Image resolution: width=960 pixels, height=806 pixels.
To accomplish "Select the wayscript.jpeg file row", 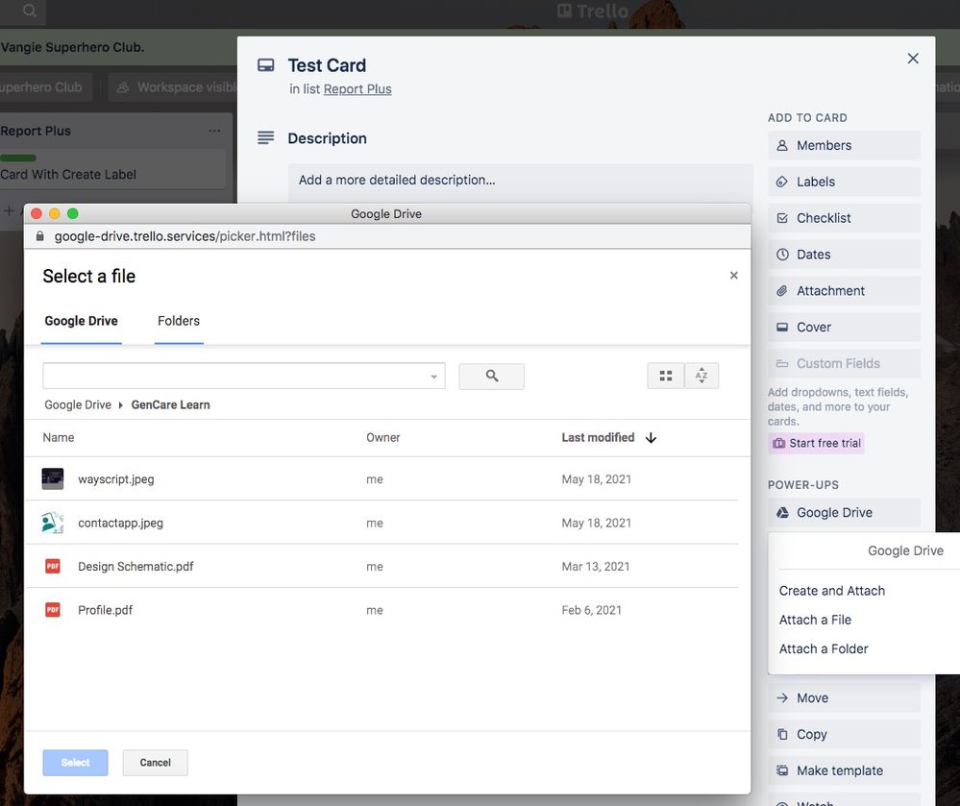I will pos(381,478).
